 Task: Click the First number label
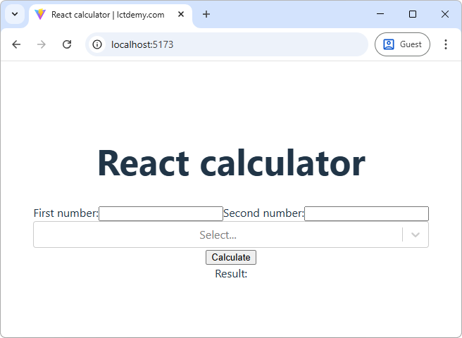coord(65,213)
